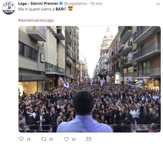163x144 pixels.
Task: Open the #domenicavotoLega hashtag
Action: (36, 20)
